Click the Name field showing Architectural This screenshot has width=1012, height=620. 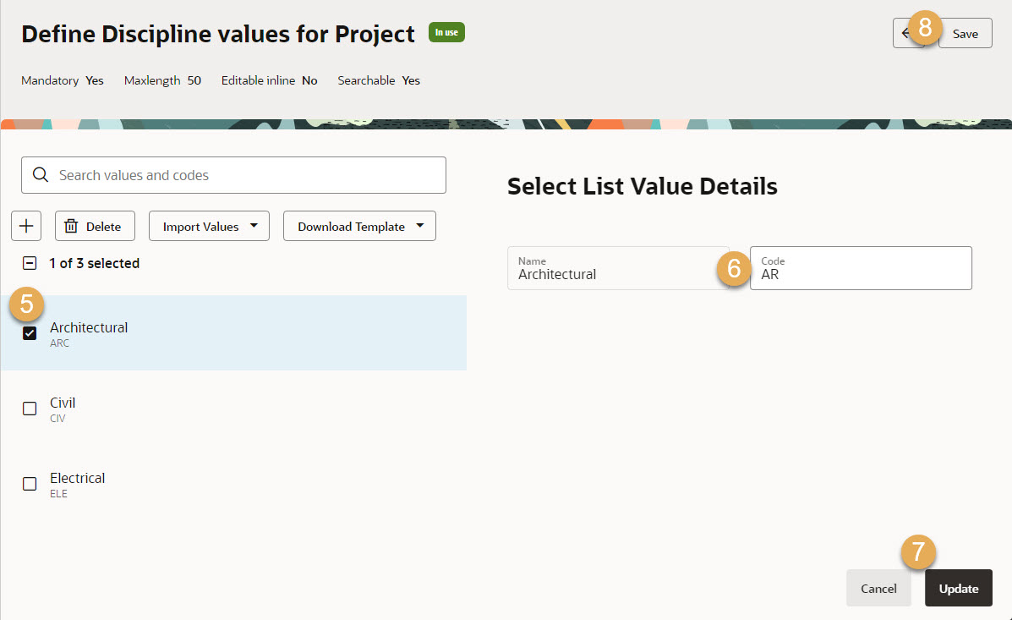(618, 268)
